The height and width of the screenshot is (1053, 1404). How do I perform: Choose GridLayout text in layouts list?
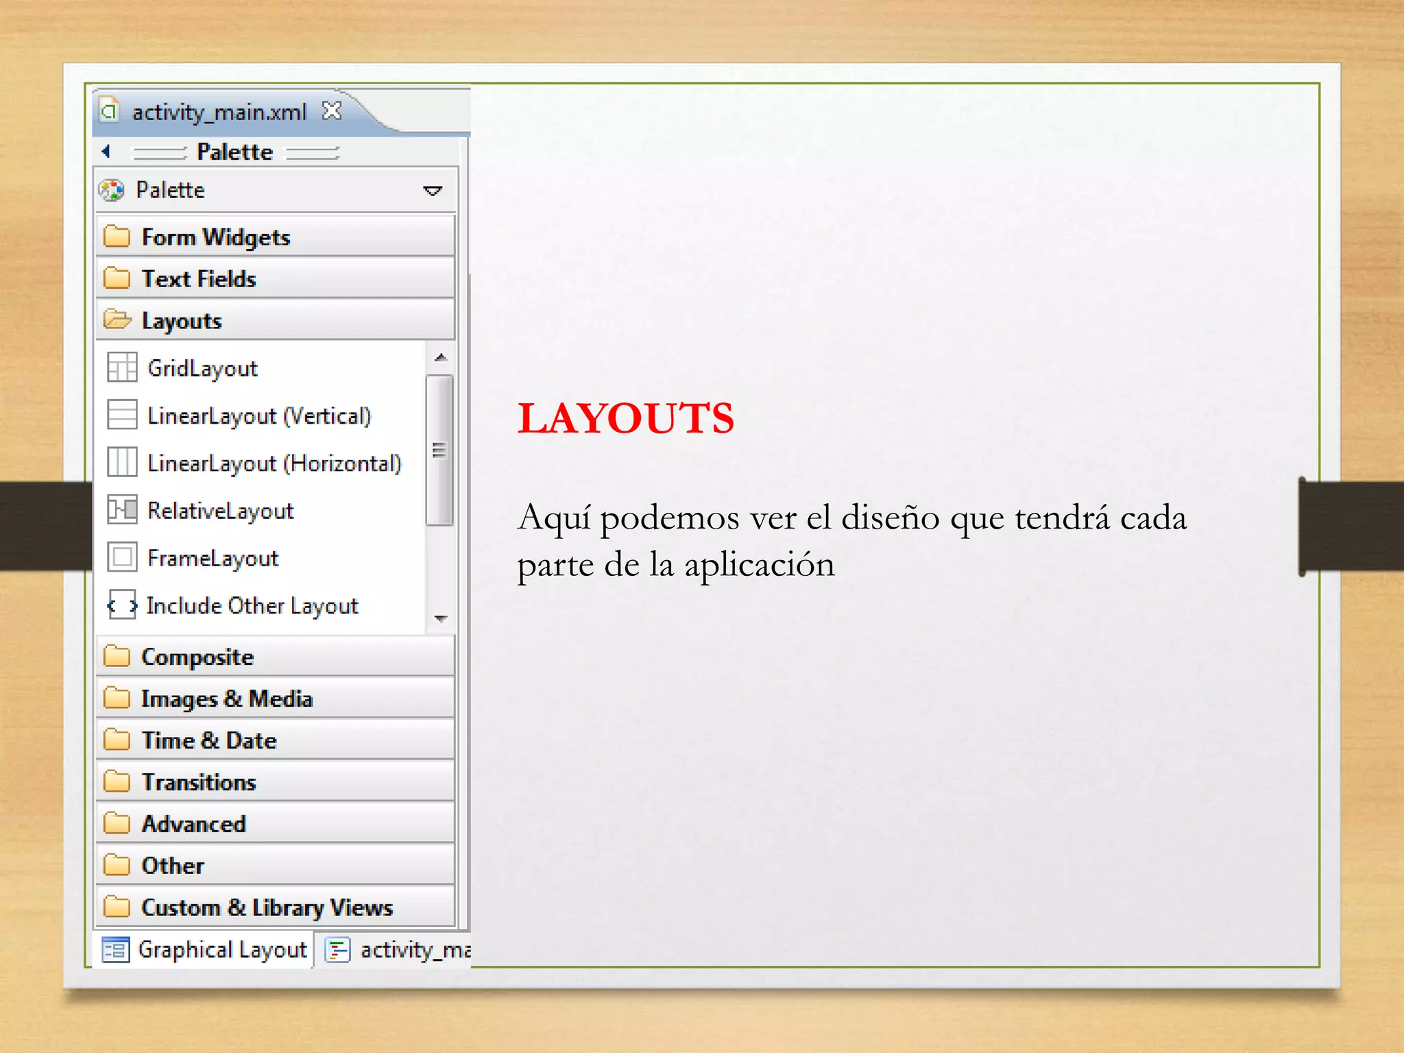[203, 368]
